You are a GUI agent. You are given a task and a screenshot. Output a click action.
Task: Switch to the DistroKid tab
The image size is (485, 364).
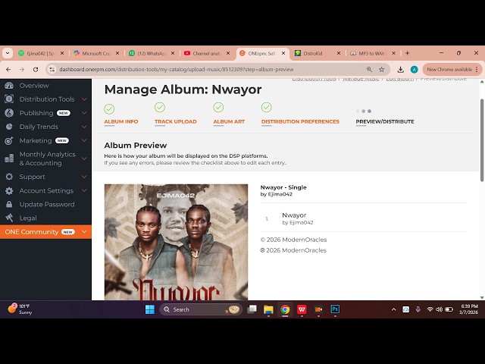point(318,53)
